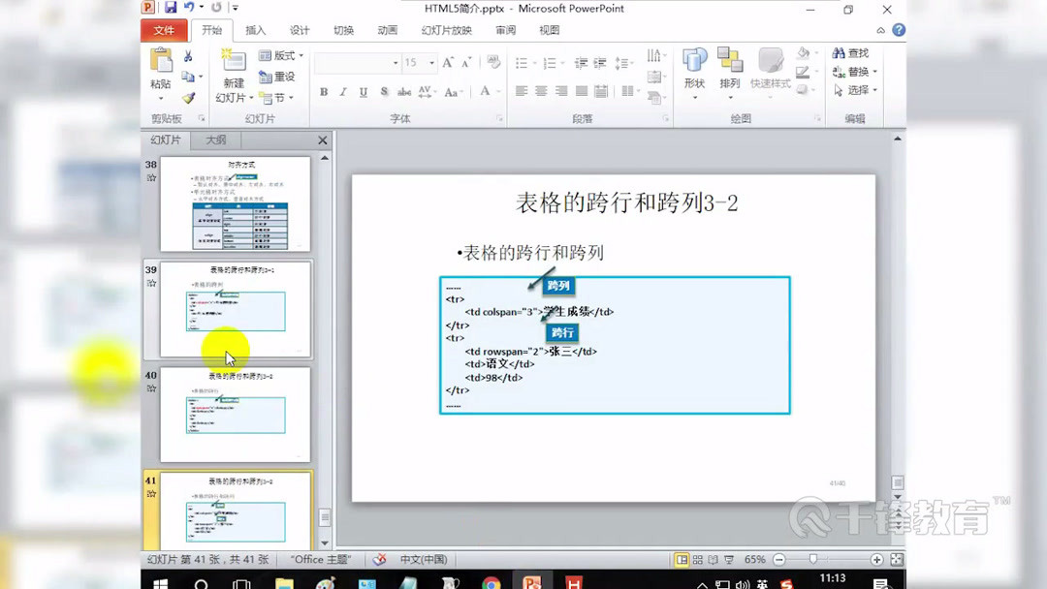Open the 版式 (Layout) dropdown

(x=280, y=55)
